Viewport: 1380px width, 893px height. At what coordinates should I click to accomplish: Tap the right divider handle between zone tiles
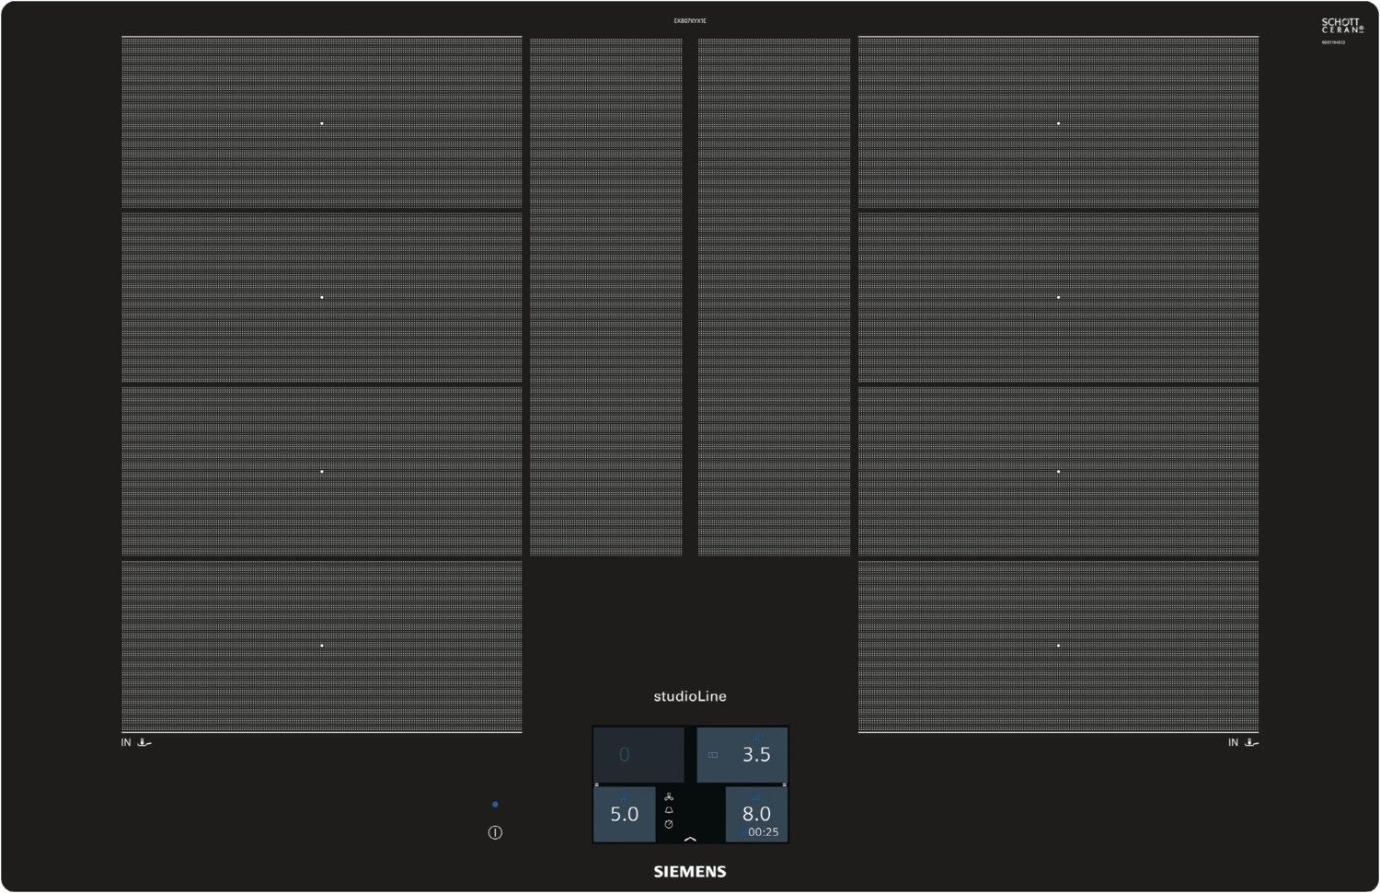point(785,784)
